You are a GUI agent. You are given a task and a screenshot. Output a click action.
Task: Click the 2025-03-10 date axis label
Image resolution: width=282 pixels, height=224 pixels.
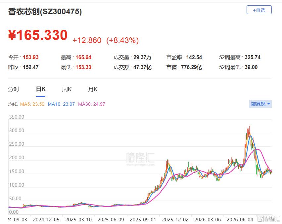(78, 219)
